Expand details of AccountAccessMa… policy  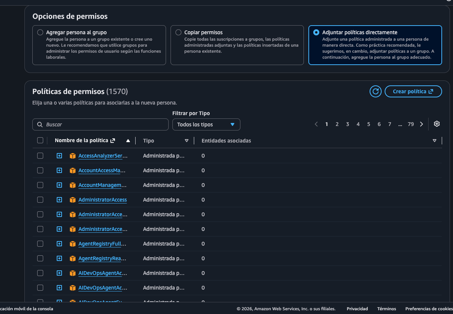(x=59, y=170)
